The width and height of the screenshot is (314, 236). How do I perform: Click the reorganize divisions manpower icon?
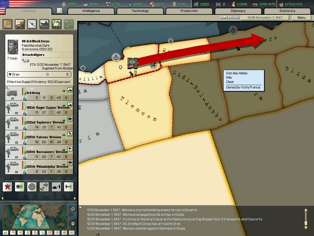(20, 187)
